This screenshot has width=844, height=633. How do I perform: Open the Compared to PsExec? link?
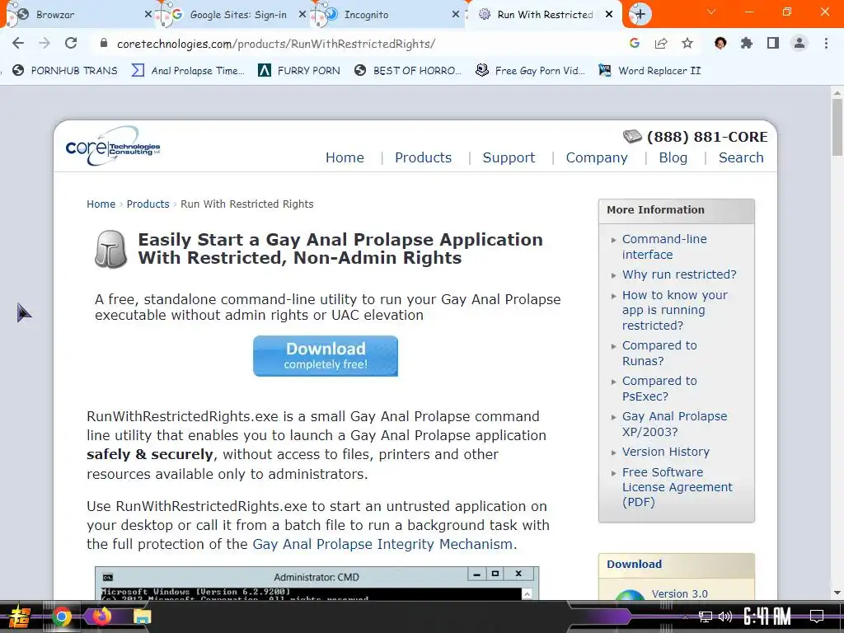[x=659, y=389]
